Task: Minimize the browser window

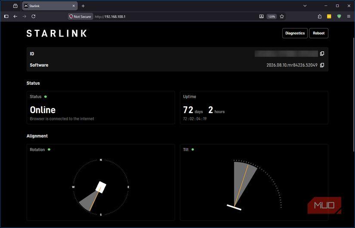Action: pyautogui.click(x=326, y=6)
